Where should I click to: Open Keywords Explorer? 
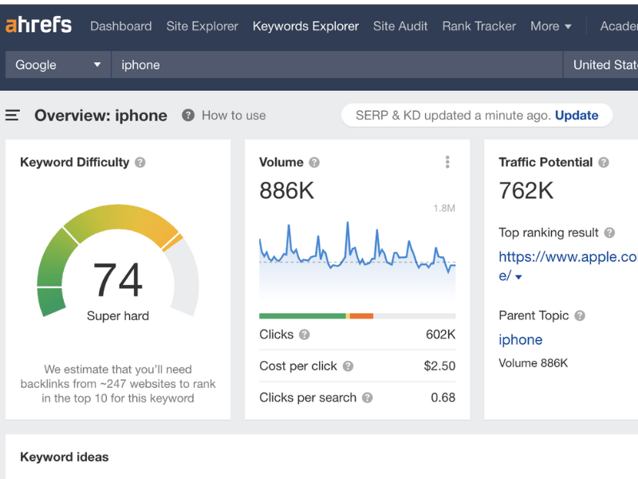pyautogui.click(x=305, y=26)
